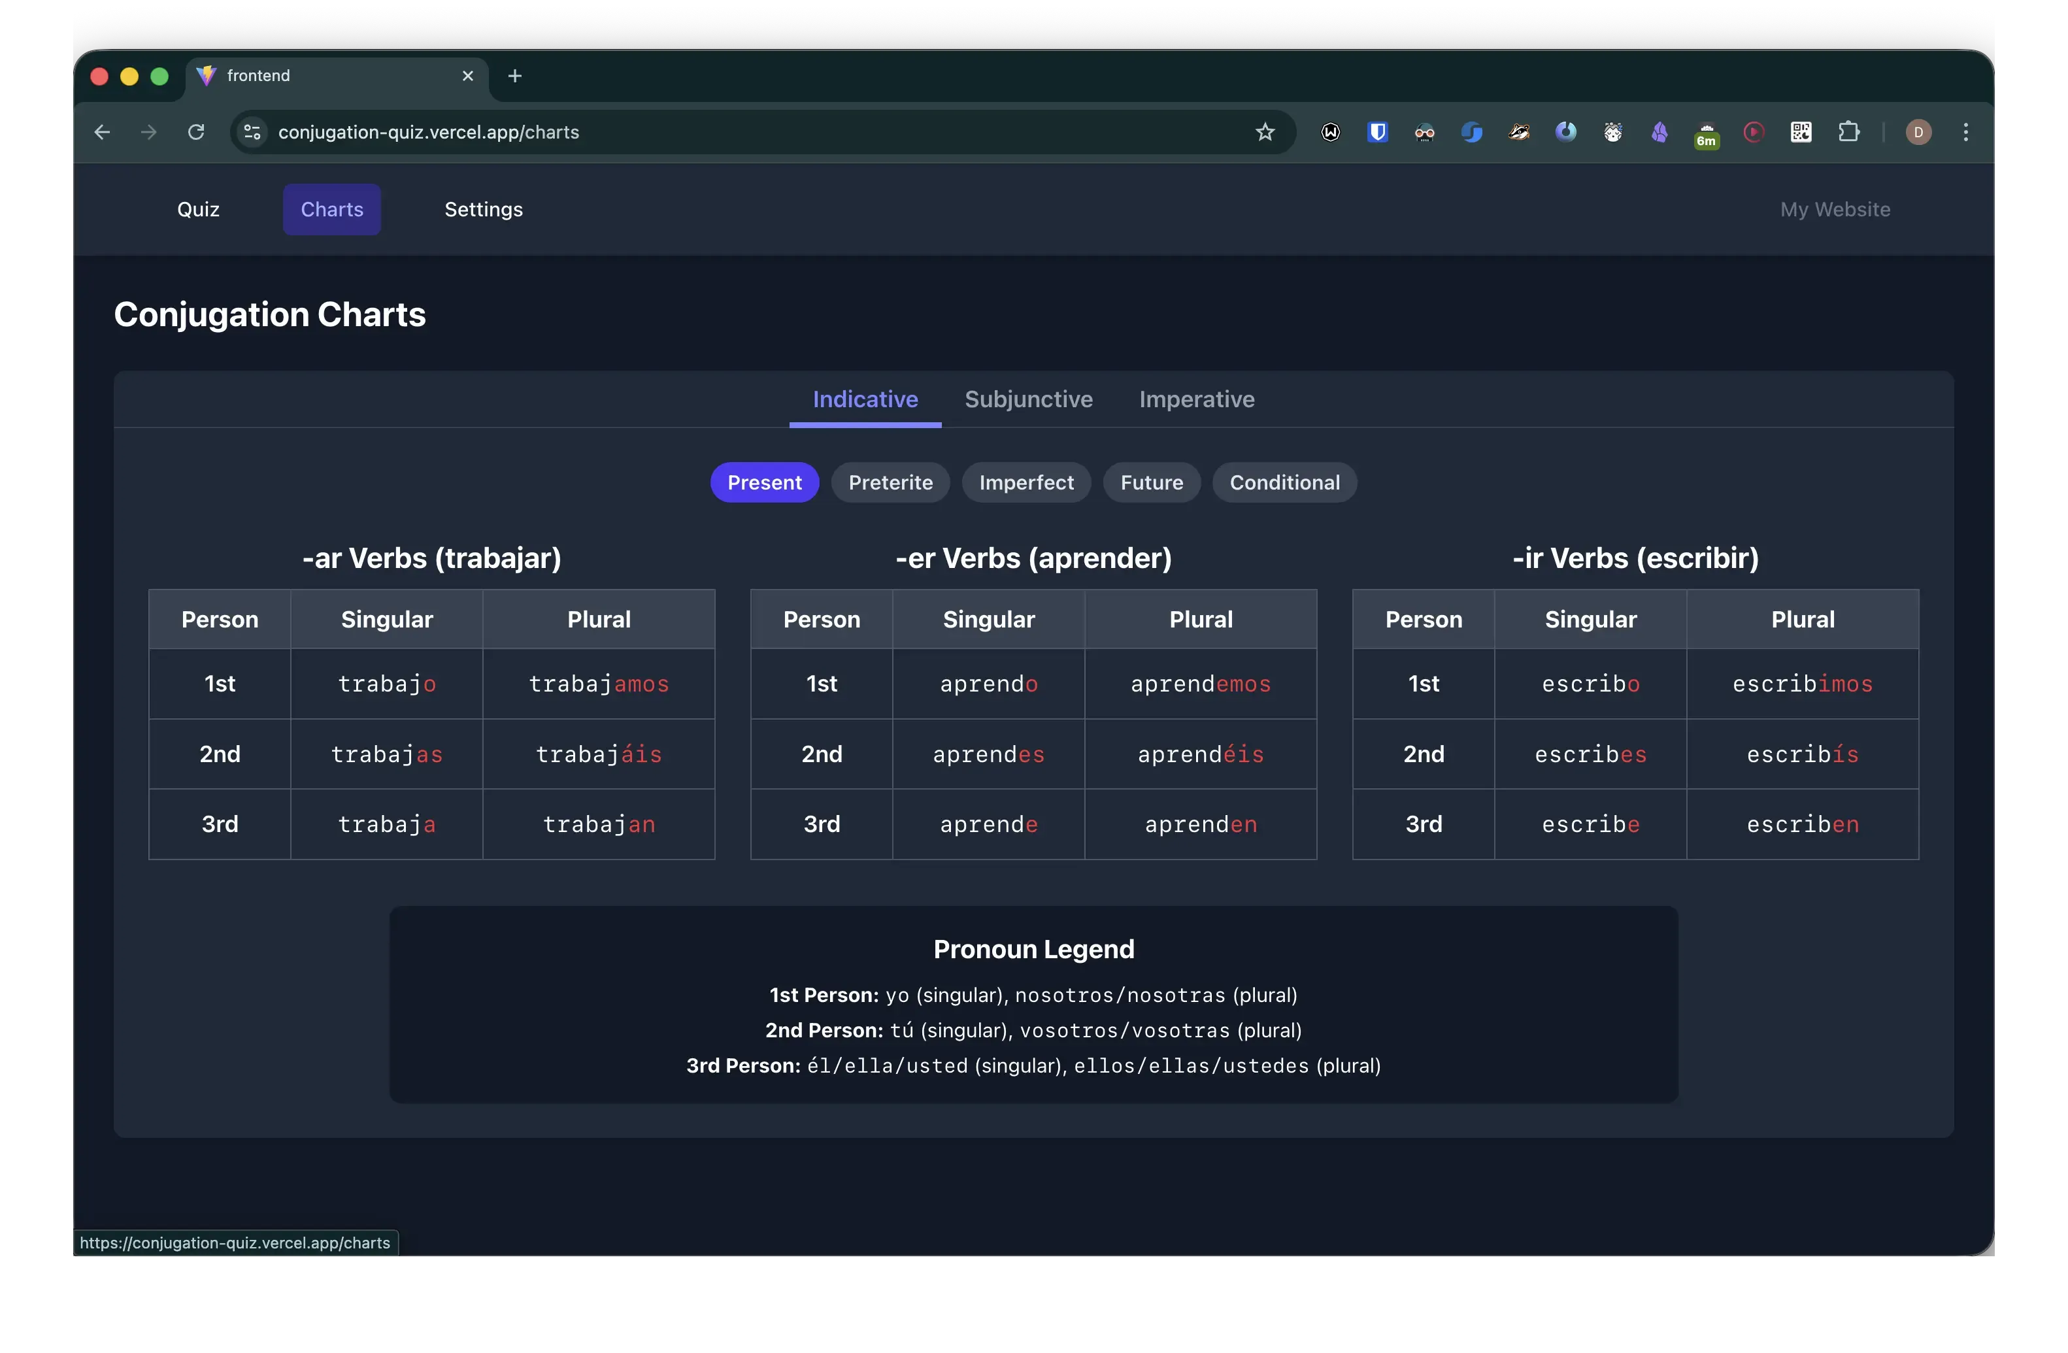Open the profile avatar D menu
2068x1353 pixels.
pyautogui.click(x=1918, y=132)
